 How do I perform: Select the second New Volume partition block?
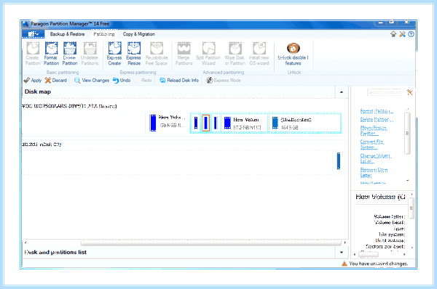245,123
